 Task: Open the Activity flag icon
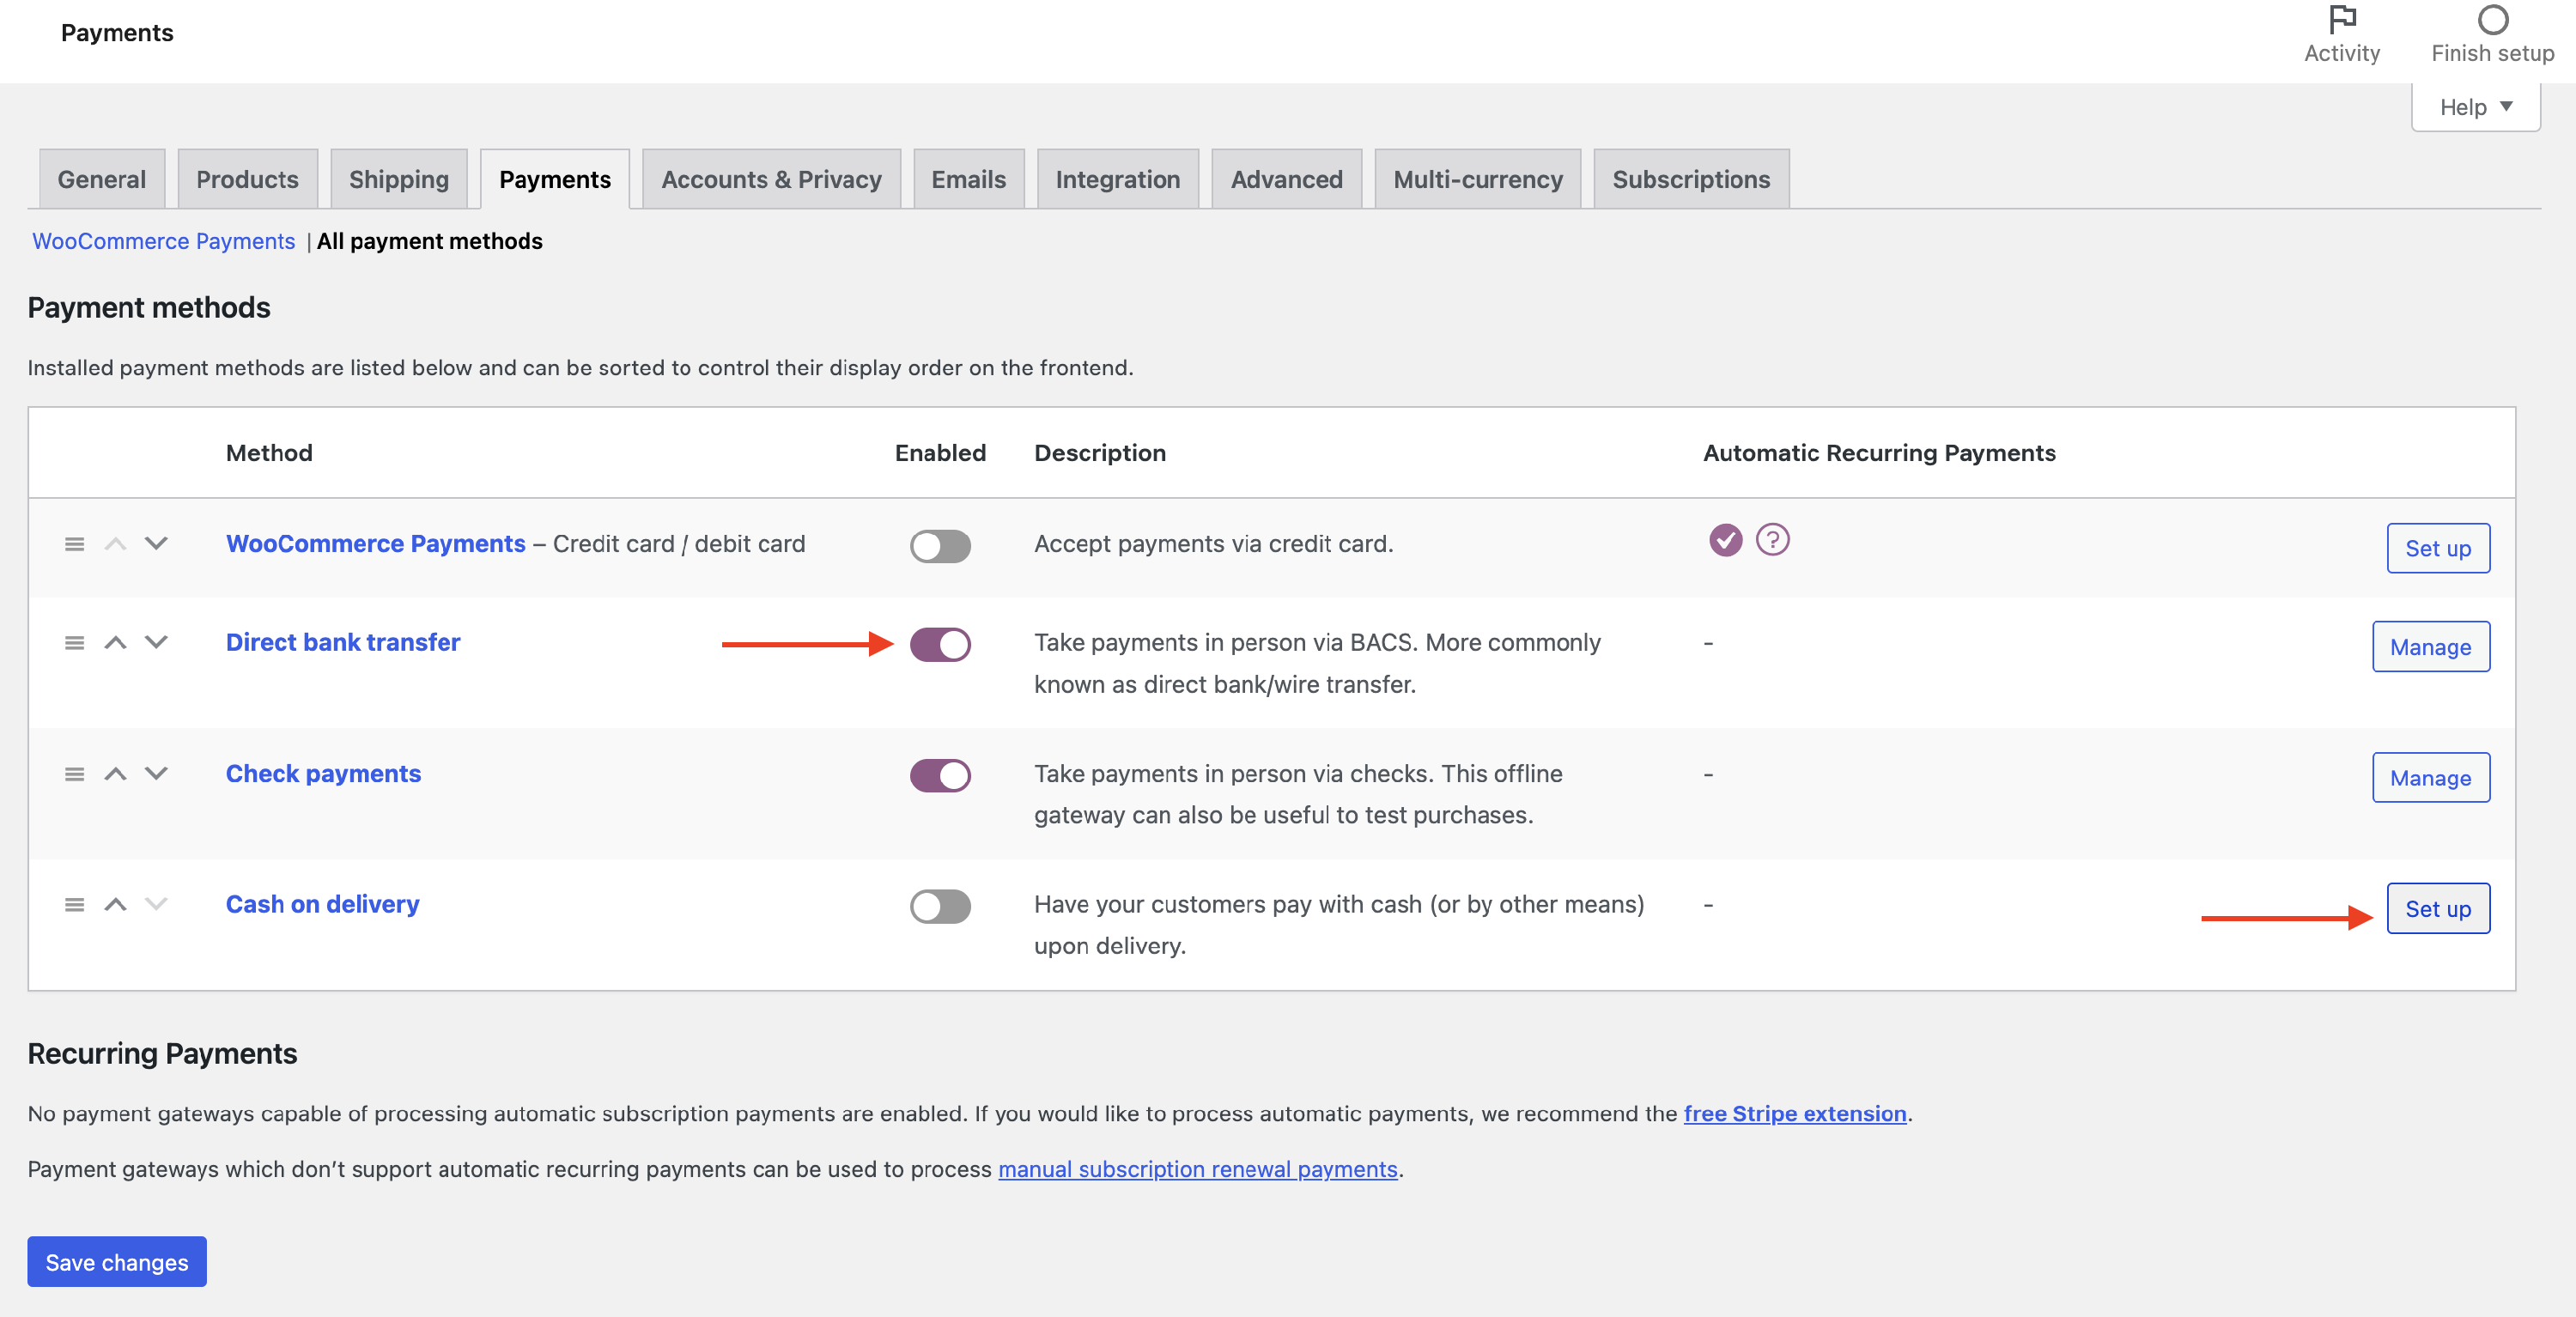[2342, 20]
